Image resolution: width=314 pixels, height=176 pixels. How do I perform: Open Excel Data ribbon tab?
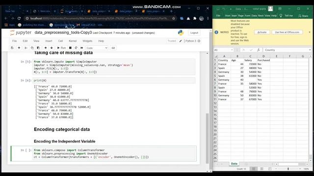[x=254, y=16]
